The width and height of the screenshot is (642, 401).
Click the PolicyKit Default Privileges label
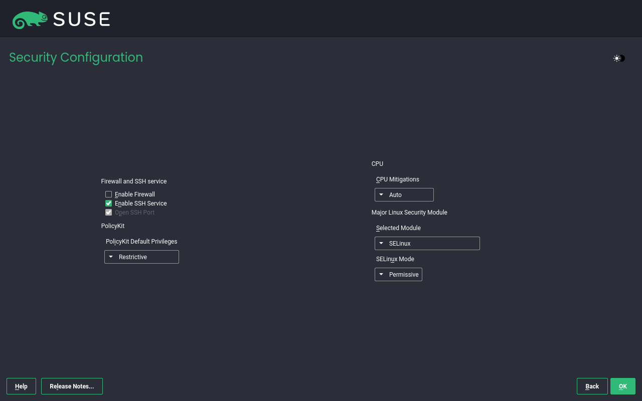(x=141, y=242)
